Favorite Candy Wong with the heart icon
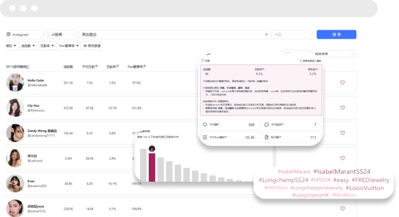 coord(342,133)
